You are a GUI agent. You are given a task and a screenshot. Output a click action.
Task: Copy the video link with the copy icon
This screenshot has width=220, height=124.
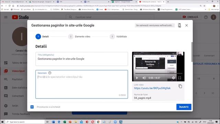point(180,86)
